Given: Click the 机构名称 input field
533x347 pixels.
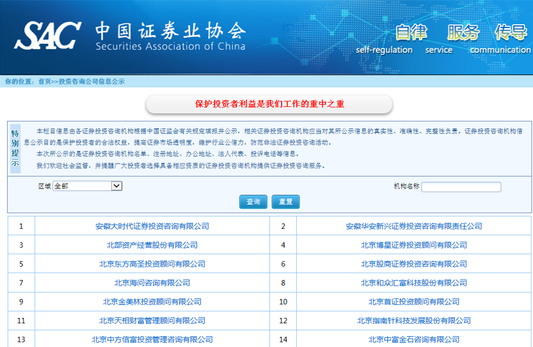Looking at the screenshot, I should tap(461, 187).
